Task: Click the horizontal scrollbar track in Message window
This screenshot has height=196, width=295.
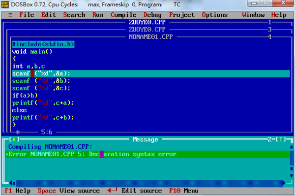Action: point(149,183)
